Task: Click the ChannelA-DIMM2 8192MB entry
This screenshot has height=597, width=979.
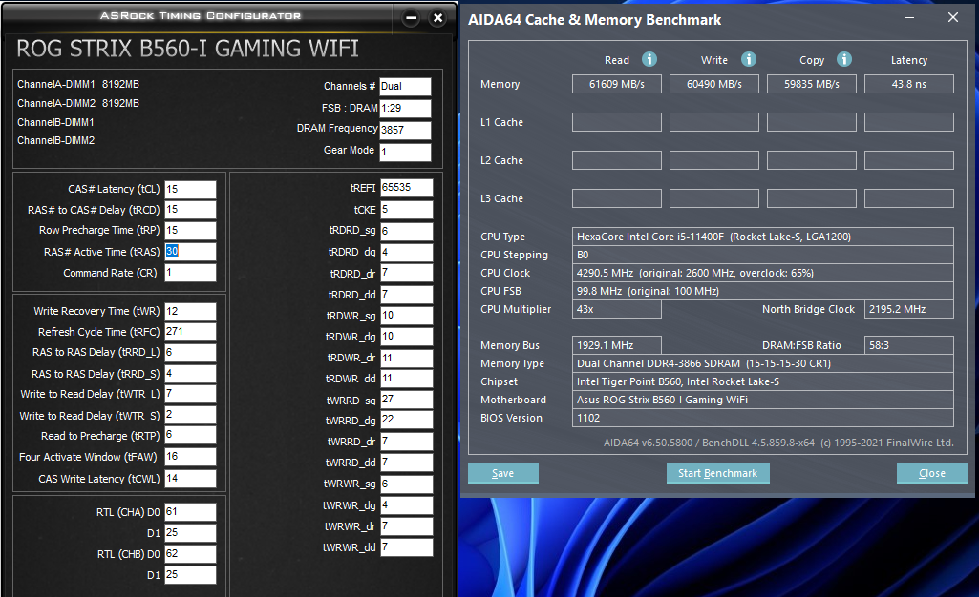Action: click(78, 103)
